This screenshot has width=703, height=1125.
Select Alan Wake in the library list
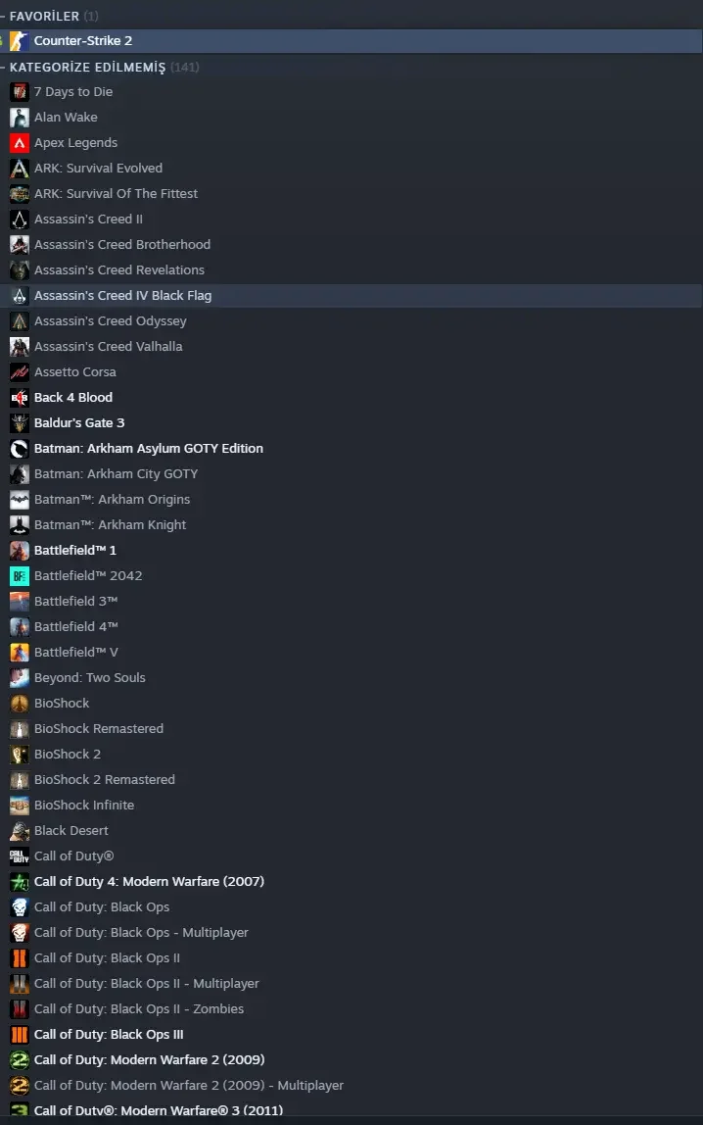(351, 117)
